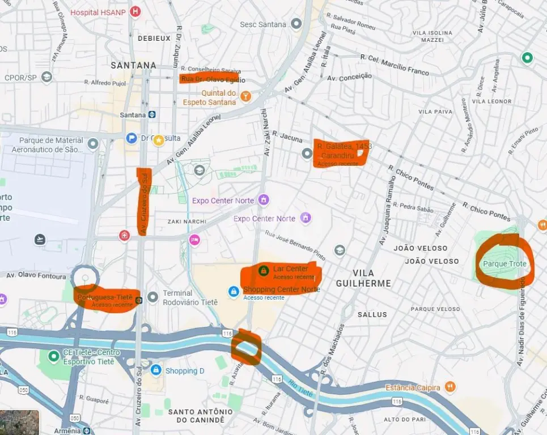Select the Lar Center green shopping icon

(x=264, y=270)
